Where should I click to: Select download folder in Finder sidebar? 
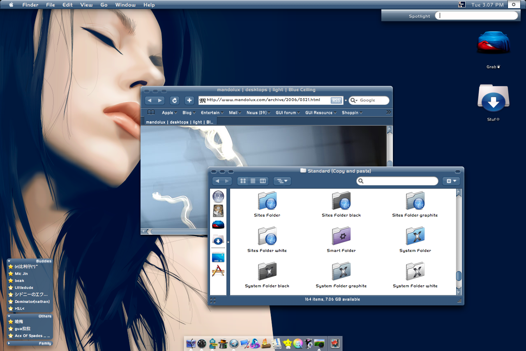(x=218, y=240)
